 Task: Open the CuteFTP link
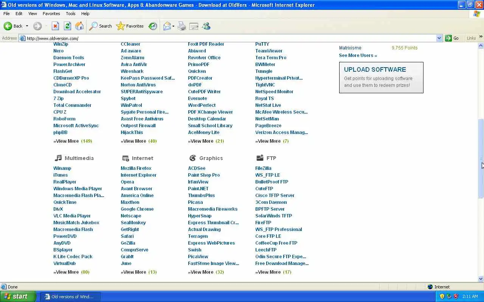pos(264,189)
